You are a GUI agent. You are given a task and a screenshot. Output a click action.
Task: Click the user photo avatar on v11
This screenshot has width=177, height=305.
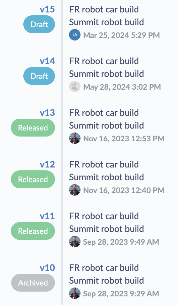click(75, 242)
